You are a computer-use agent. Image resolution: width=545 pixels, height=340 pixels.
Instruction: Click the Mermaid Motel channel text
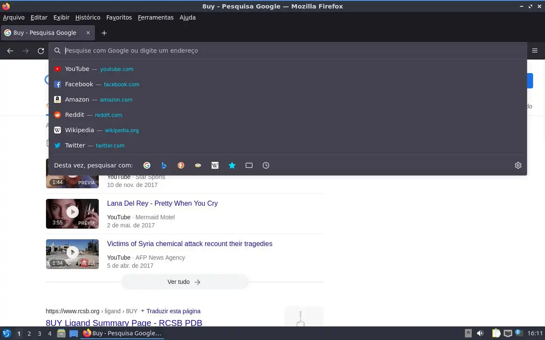pos(155,217)
